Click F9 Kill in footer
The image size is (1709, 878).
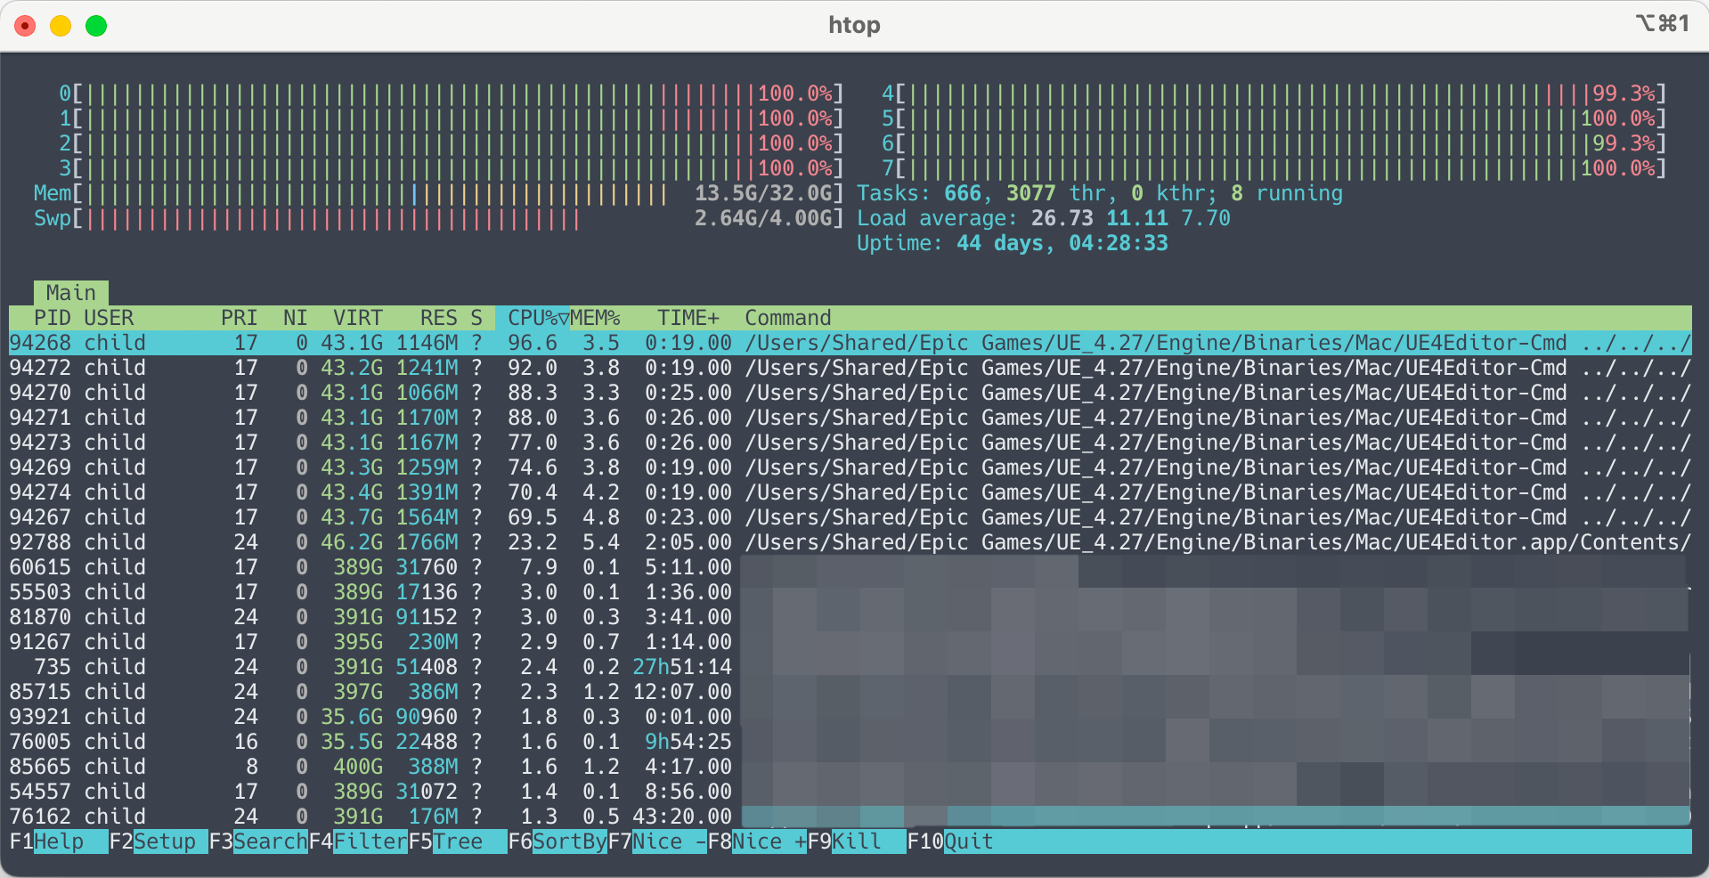tap(856, 841)
